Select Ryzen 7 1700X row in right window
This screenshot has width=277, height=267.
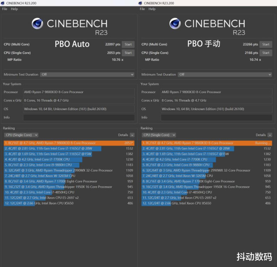pyautogui.click(x=206, y=181)
